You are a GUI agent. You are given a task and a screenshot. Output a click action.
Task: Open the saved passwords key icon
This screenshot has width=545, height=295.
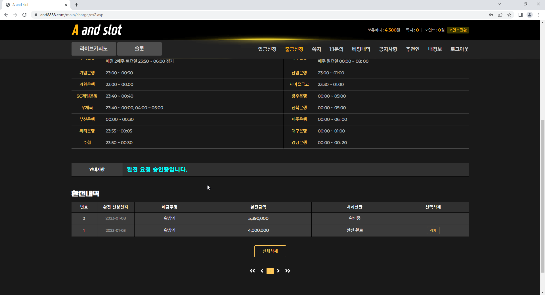[491, 15]
